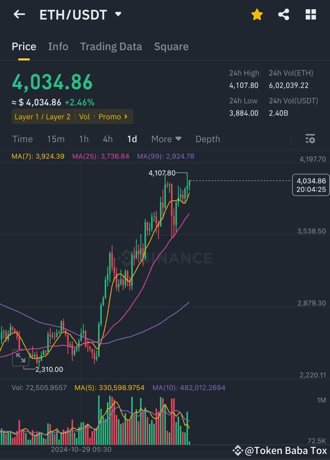This screenshot has width=330, height=460.
Task: Open chart settings icon beside Depth
Action: pyautogui.click(x=310, y=139)
